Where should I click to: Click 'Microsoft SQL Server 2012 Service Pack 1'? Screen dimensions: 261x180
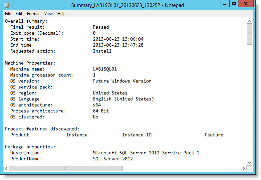146,153
